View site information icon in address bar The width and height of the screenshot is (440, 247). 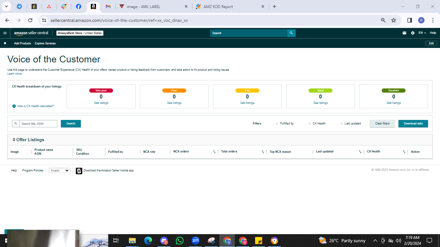(x=44, y=20)
